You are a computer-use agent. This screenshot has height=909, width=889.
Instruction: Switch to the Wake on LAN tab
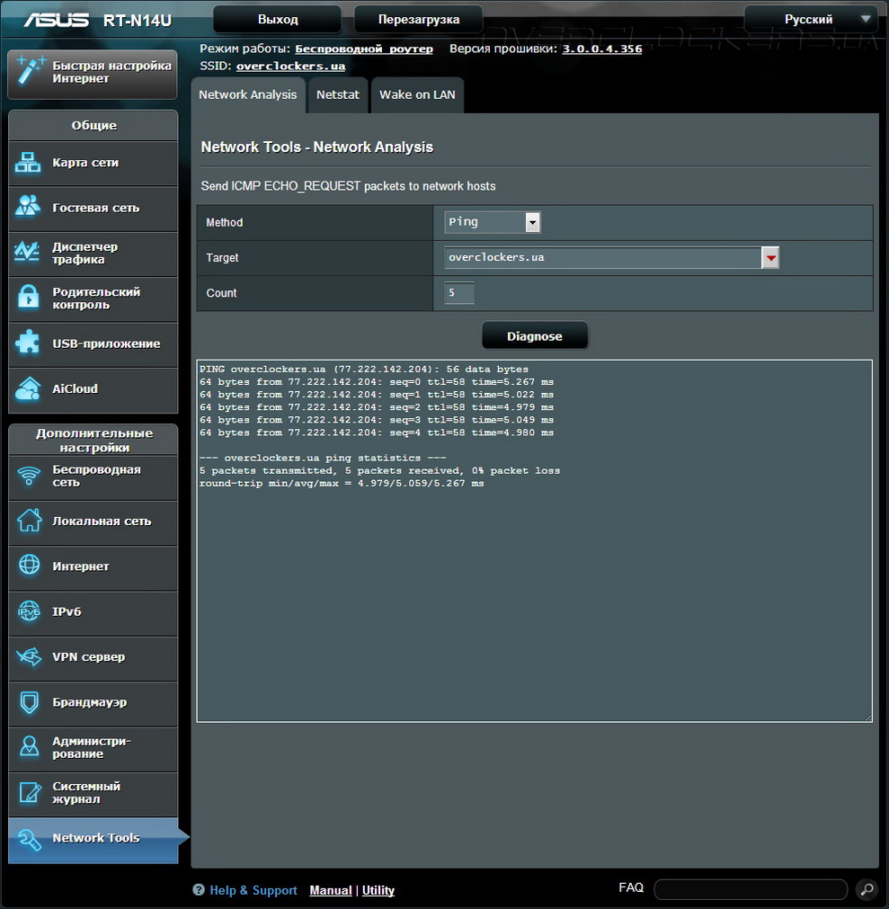417,94
